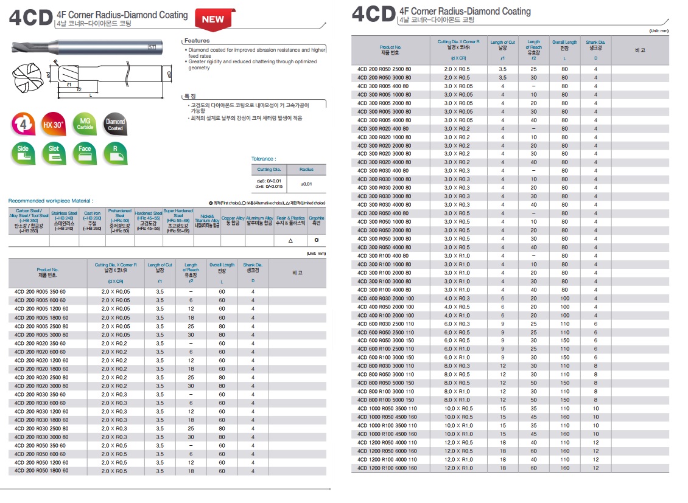
Task: Click product row 4CD 400 R030 2000 100
Action: pyautogui.click(x=510, y=299)
